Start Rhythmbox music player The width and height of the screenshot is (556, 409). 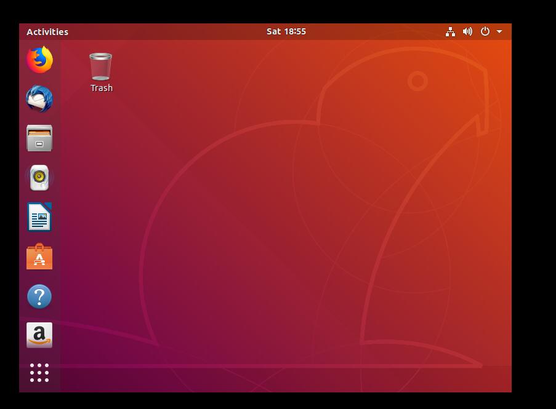[39, 177]
